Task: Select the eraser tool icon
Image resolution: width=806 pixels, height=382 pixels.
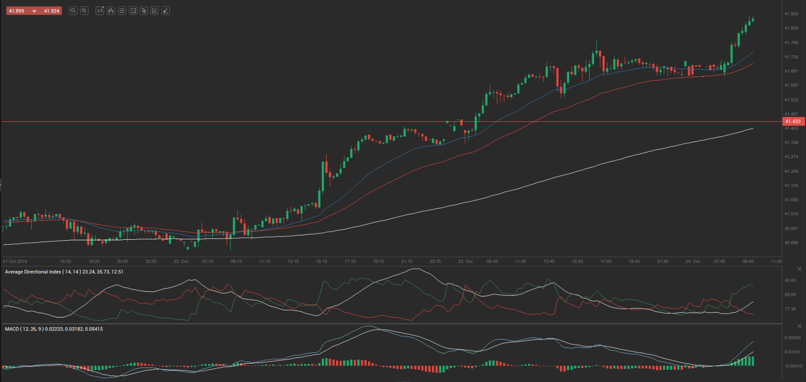Action: [x=166, y=11]
